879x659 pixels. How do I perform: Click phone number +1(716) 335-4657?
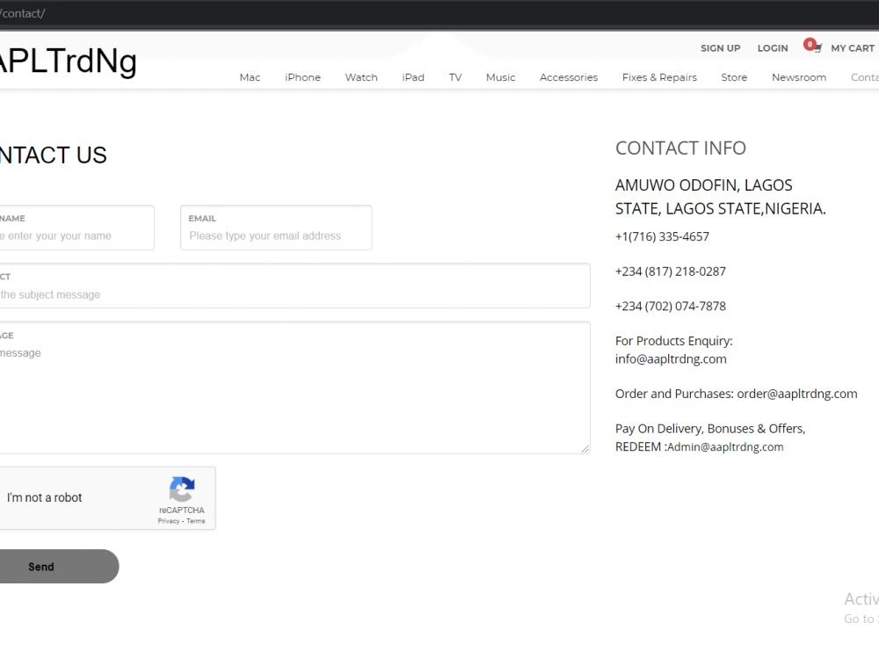[x=662, y=237]
